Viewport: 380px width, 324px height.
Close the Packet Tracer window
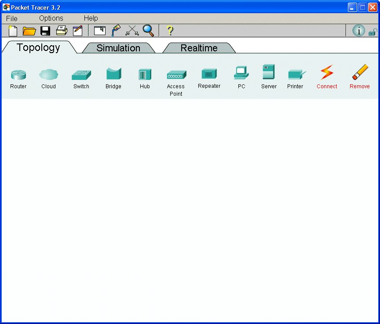click(373, 7)
